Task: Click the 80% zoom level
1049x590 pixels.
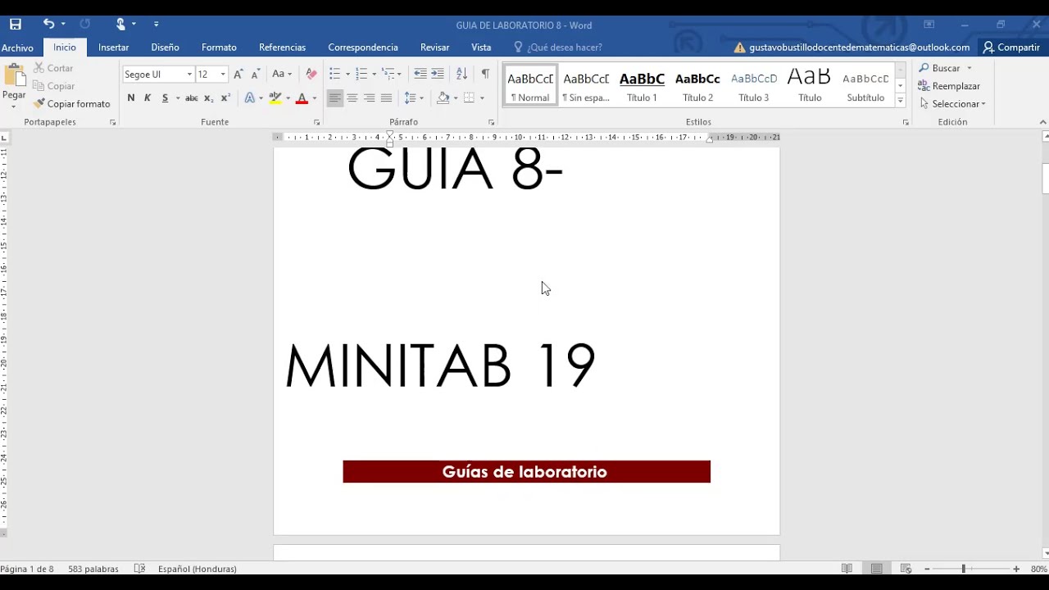Action: pos(1038,569)
